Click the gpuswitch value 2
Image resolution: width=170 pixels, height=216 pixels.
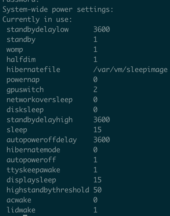pos(95,90)
